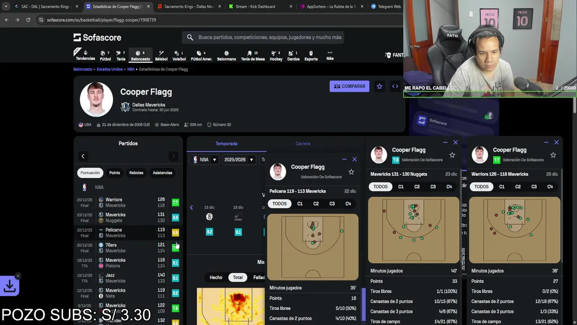
Task: Star player in Pelicans-Mavericks popup
Action: [351, 172]
